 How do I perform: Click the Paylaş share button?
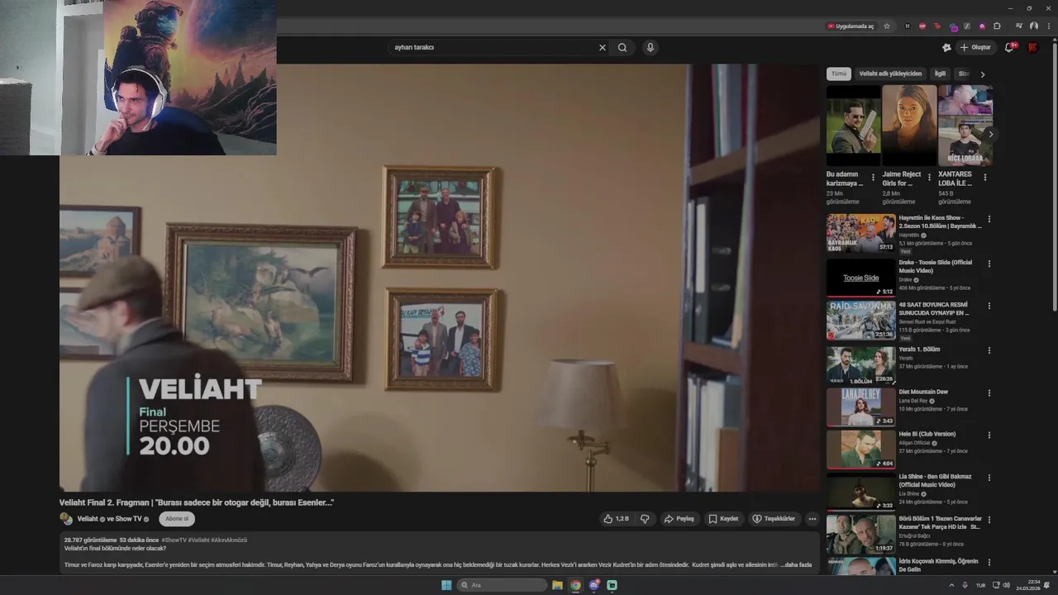tap(679, 519)
